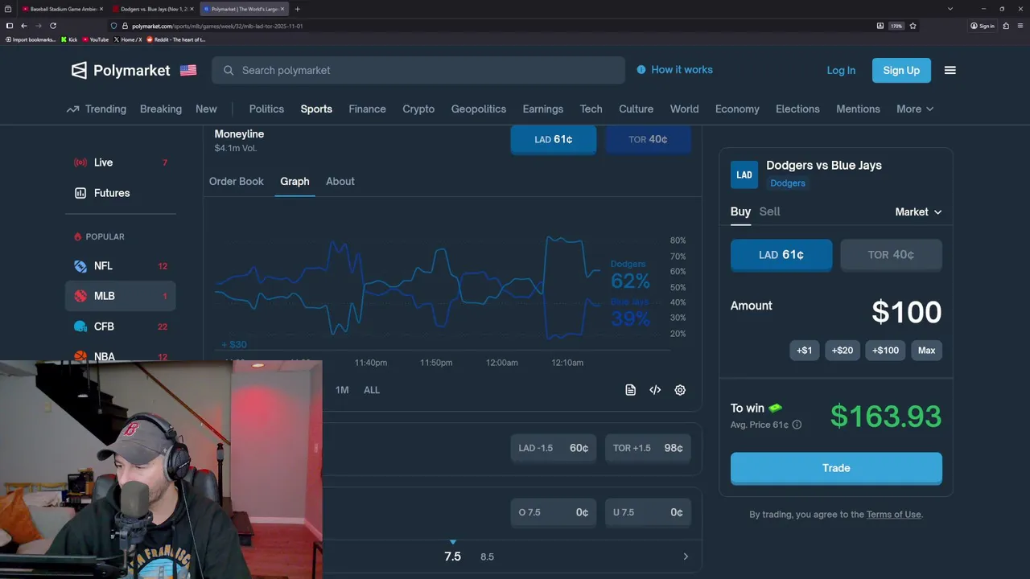Click the document icon below the graph
Image resolution: width=1030 pixels, height=579 pixels.
tap(631, 390)
